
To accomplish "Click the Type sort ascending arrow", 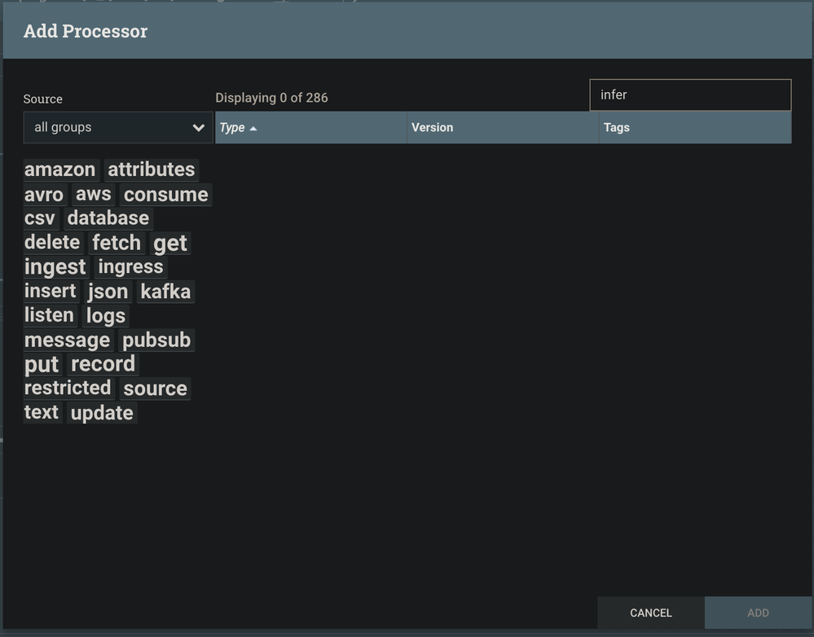I will coord(253,129).
